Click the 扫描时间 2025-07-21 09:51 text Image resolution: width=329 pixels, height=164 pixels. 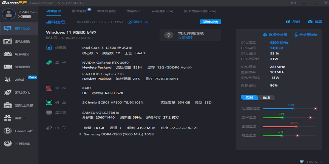point(99,22)
